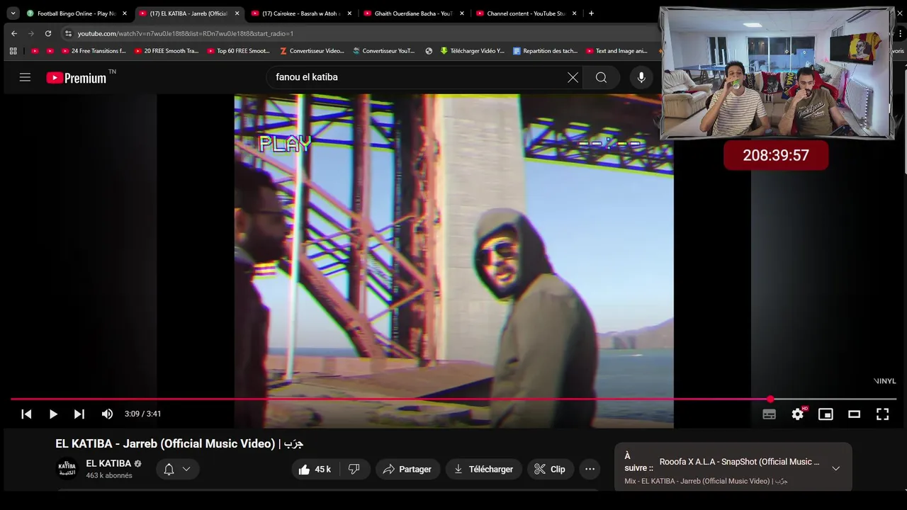Dislike the video
The height and width of the screenshot is (510, 907).
click(x=354, y=469)
